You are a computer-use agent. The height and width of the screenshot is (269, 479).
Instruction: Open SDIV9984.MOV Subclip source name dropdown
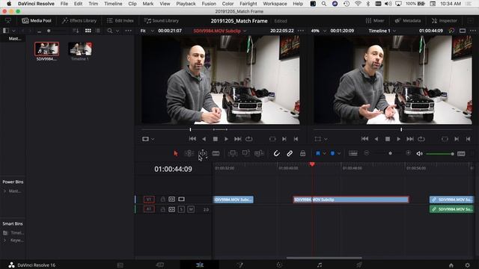click(219, 31)
